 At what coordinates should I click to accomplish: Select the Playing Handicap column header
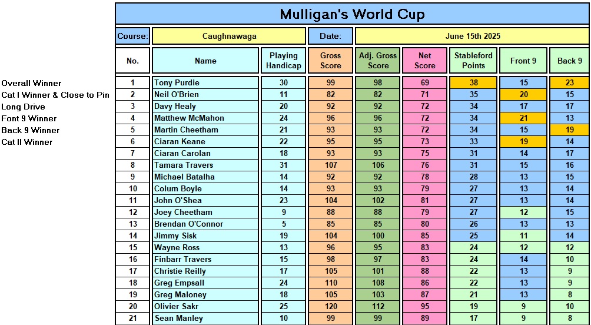click(283, 61)
